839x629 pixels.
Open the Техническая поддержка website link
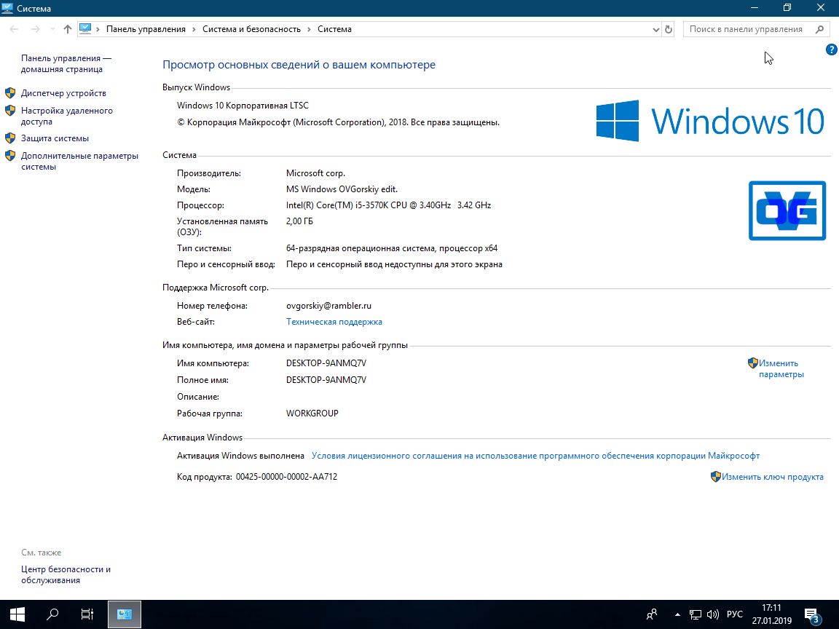[334, 322]
